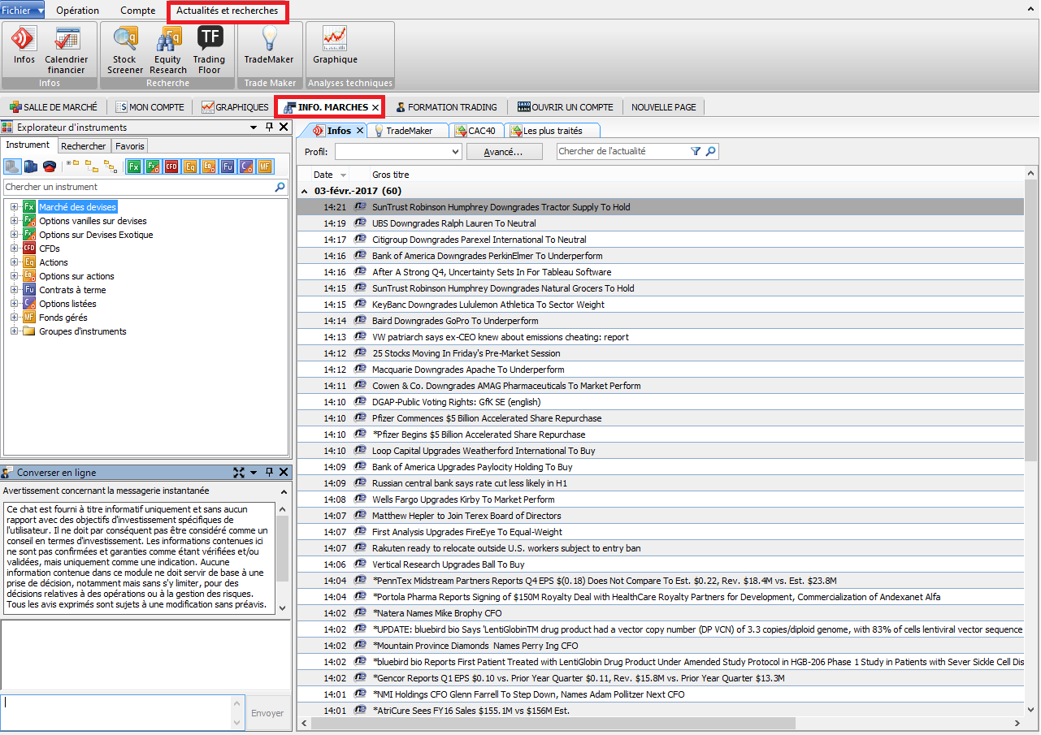
Task: Click the blue books icon in explorer toolbar
Action: click(31, 166)
